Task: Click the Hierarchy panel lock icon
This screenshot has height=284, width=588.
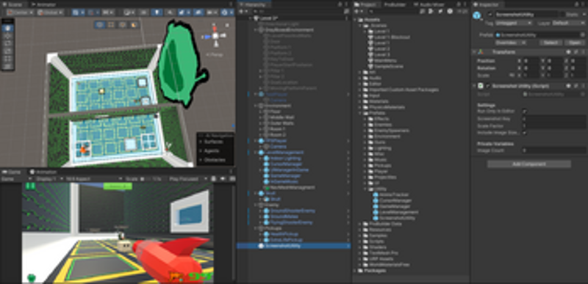Action: [340, 4]
